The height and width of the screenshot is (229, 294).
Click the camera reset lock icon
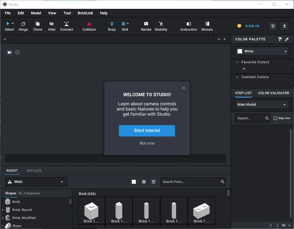(17, 52)
